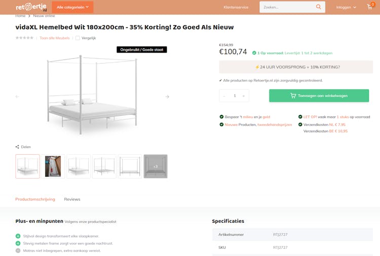
Task: Select the second product thumbnail
Action: [x=53, y=166]
